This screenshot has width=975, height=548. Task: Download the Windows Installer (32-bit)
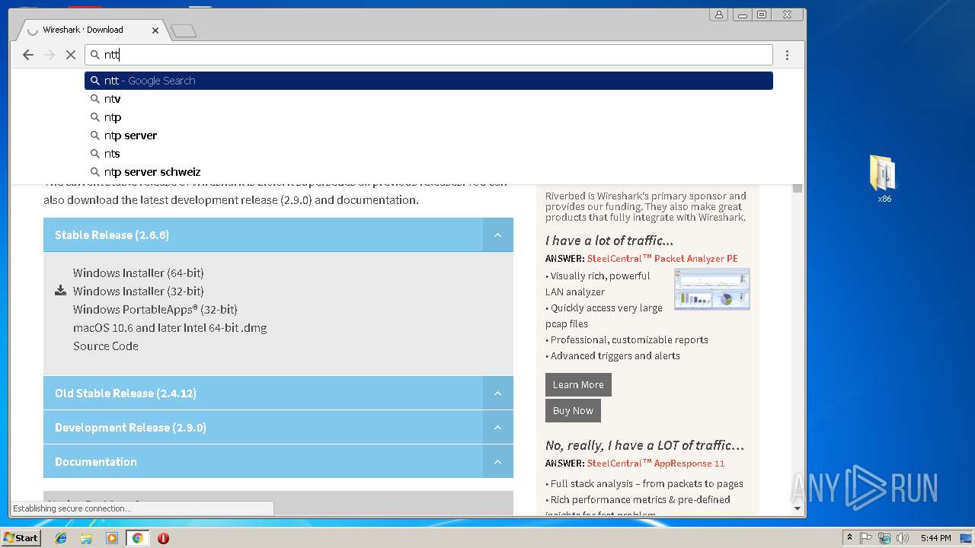138,291
